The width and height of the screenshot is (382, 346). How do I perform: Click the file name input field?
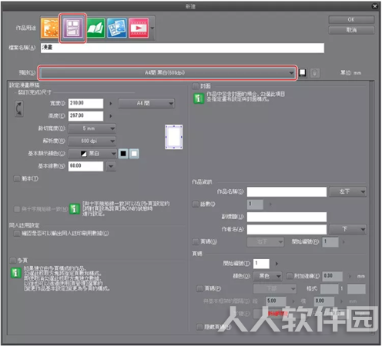183,48
